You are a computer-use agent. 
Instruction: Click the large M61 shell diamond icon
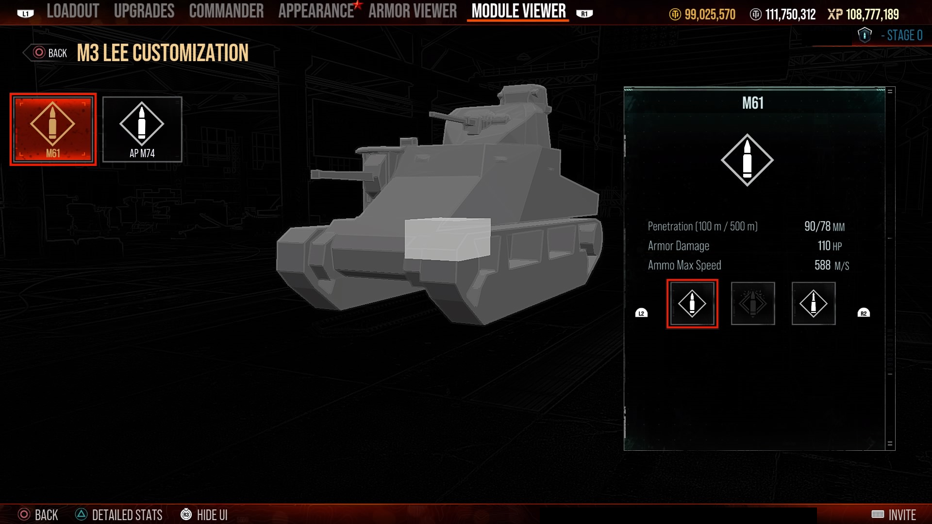click(747, 160)
